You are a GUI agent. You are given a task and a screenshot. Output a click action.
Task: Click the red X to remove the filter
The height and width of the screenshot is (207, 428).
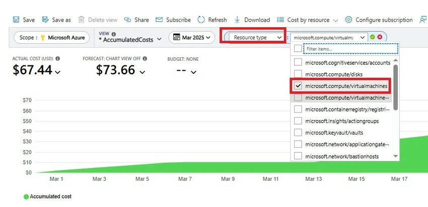(380, 37)
